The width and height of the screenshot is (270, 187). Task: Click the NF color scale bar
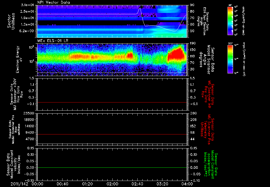pos(230,21)
